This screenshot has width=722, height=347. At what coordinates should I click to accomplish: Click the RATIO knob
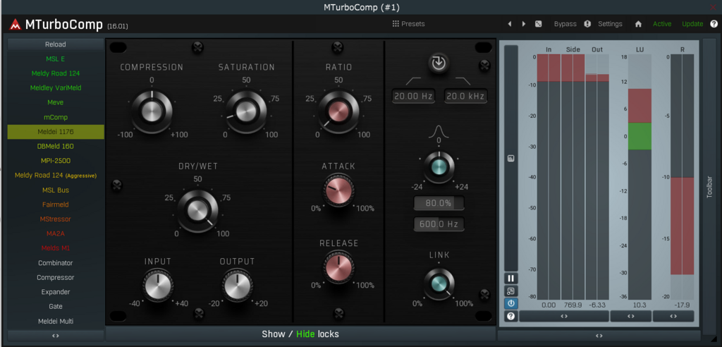(x=338, y=112)
